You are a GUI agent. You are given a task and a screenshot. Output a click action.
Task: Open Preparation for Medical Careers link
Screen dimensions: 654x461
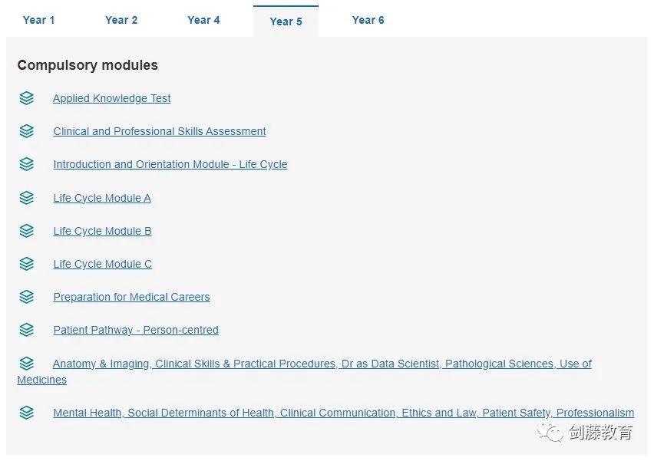pyautogui.click(x=132, y=297)
